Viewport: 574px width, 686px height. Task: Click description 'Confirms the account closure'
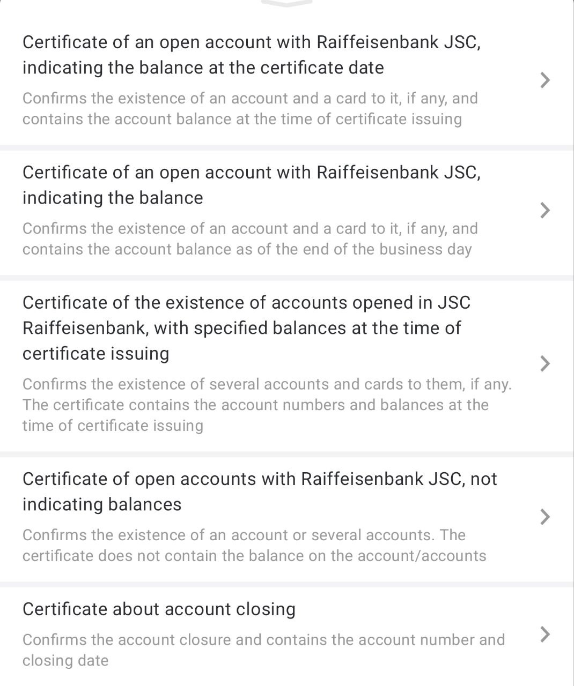263,640
